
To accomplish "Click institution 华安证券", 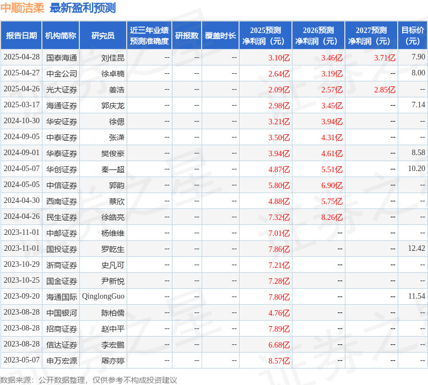I will click(62, 122).
